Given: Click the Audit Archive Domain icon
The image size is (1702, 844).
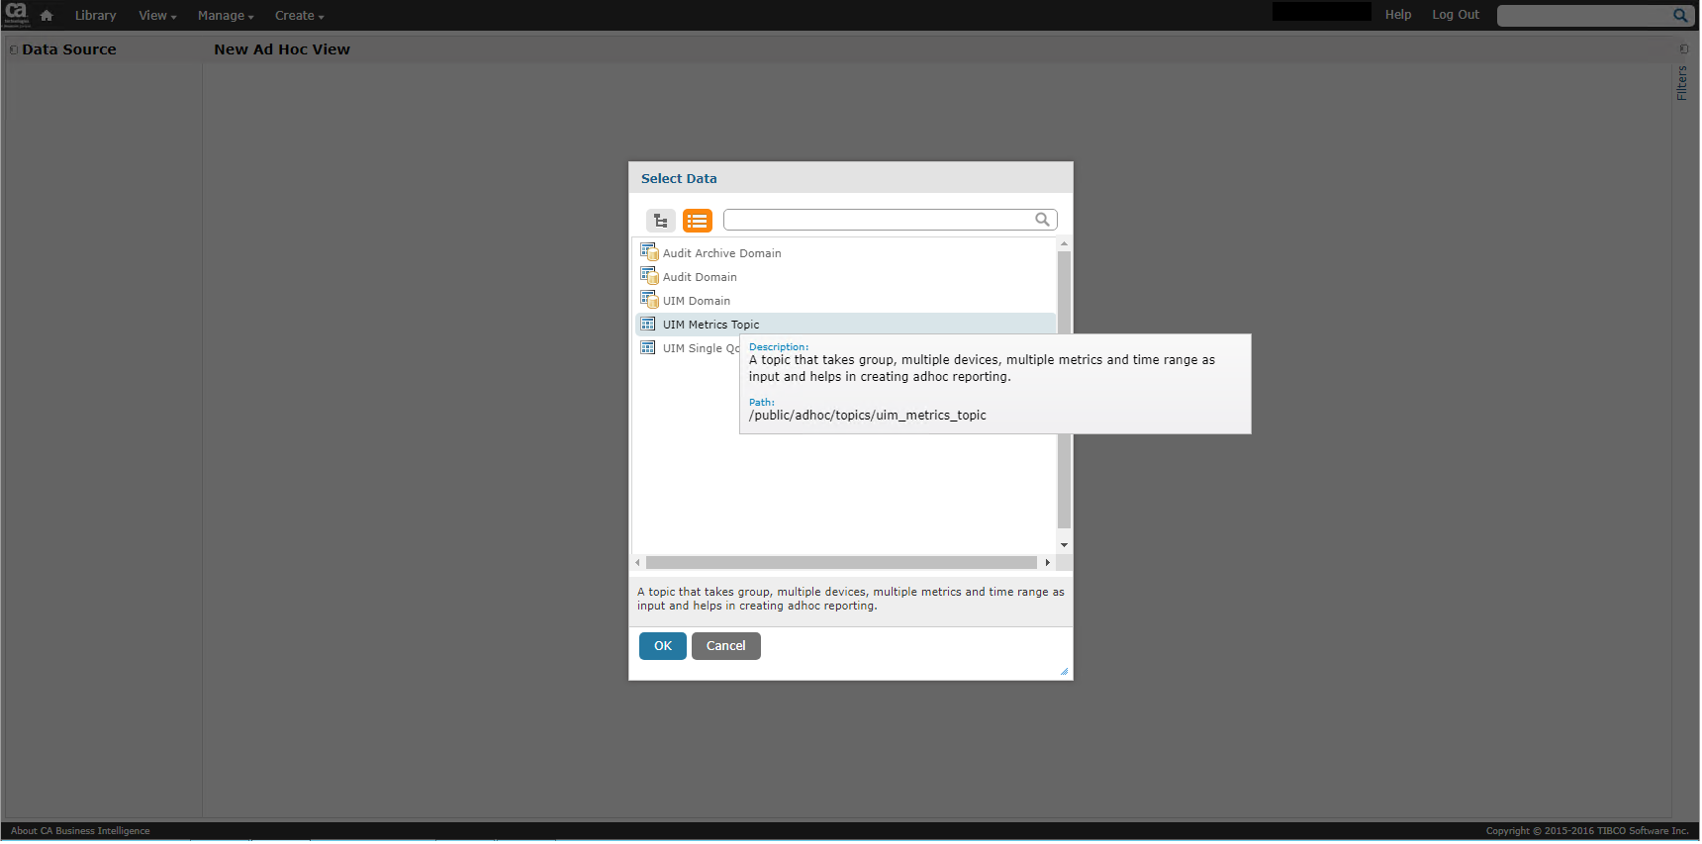Looking at the screenshot, I should [x=649, y=252].
